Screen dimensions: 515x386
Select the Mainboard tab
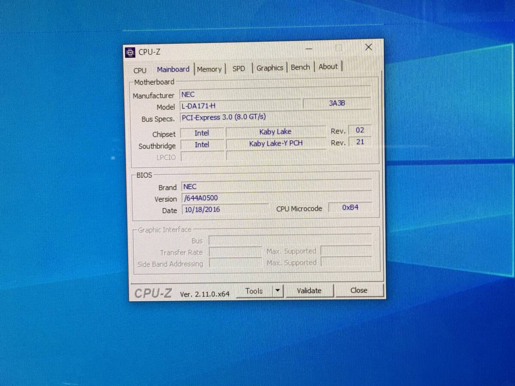tap(173, 69)
